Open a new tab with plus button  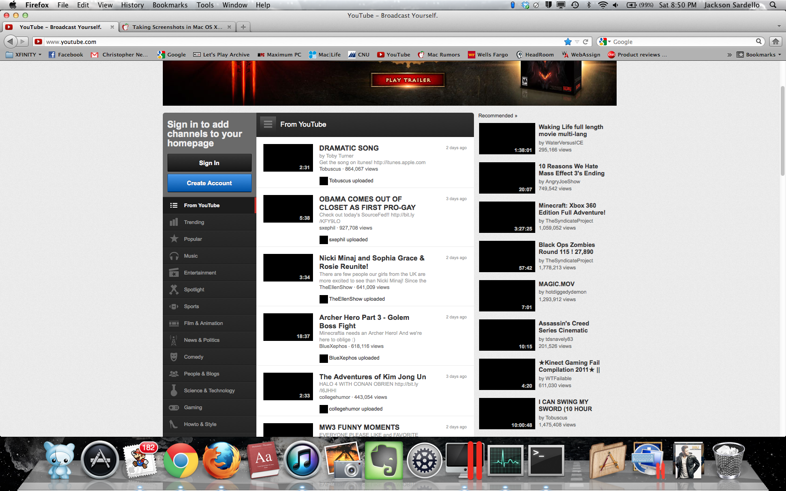pyautogui.click(x=243, y=27)
